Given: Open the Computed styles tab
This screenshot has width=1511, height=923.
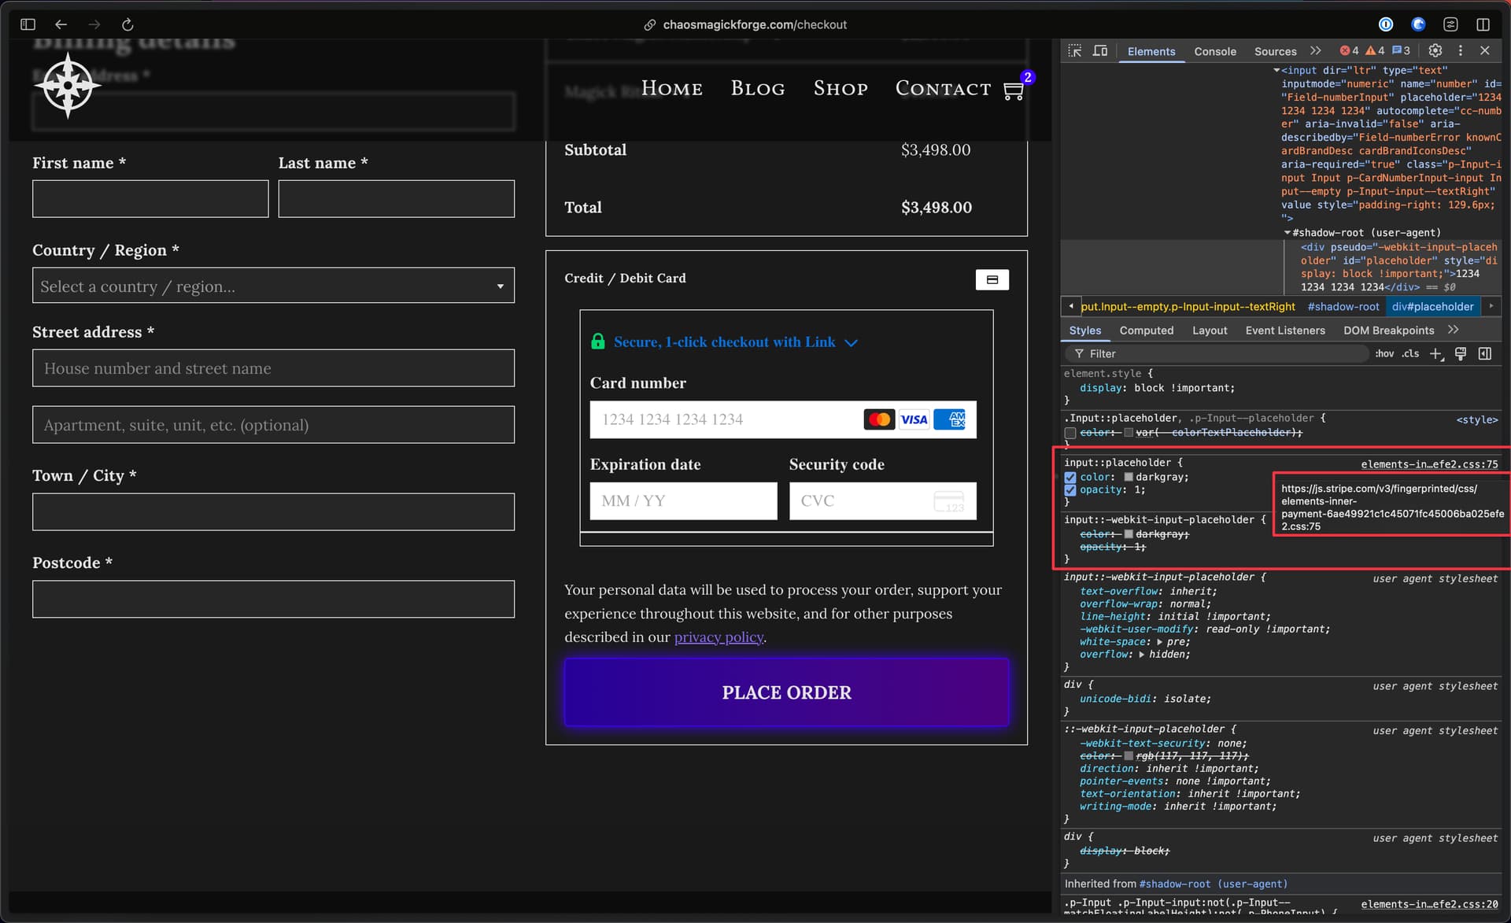Looking at the screenshot, I should [x=1147, y=330].
